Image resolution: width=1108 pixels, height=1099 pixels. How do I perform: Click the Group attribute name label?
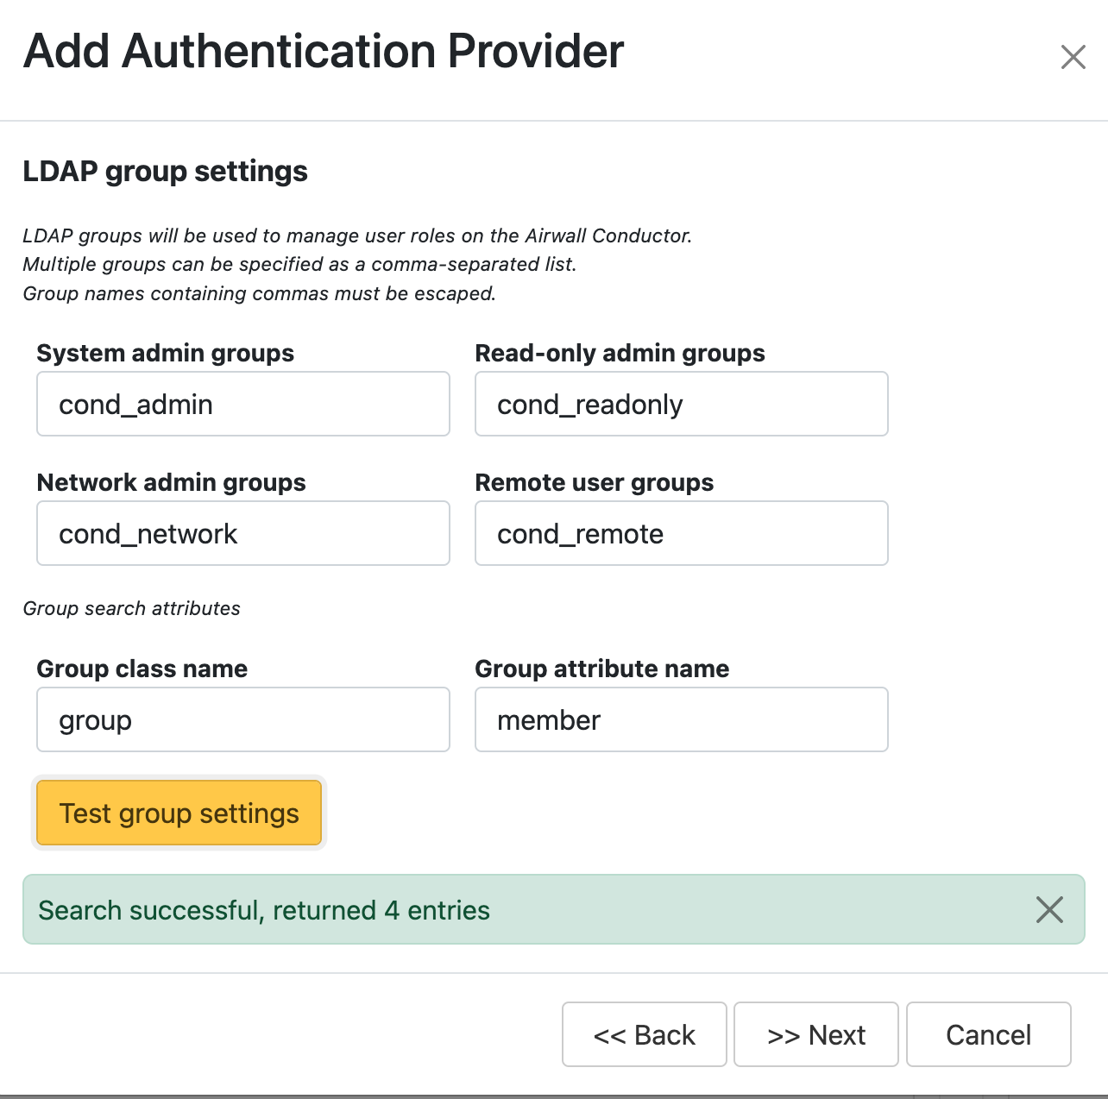(x=601, y=669)
